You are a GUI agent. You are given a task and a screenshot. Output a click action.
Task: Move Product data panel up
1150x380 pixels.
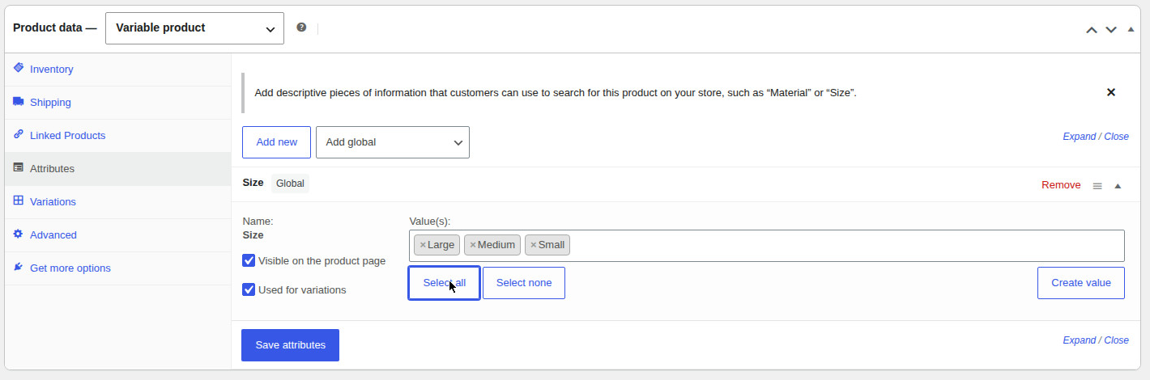click(1092, 29)
